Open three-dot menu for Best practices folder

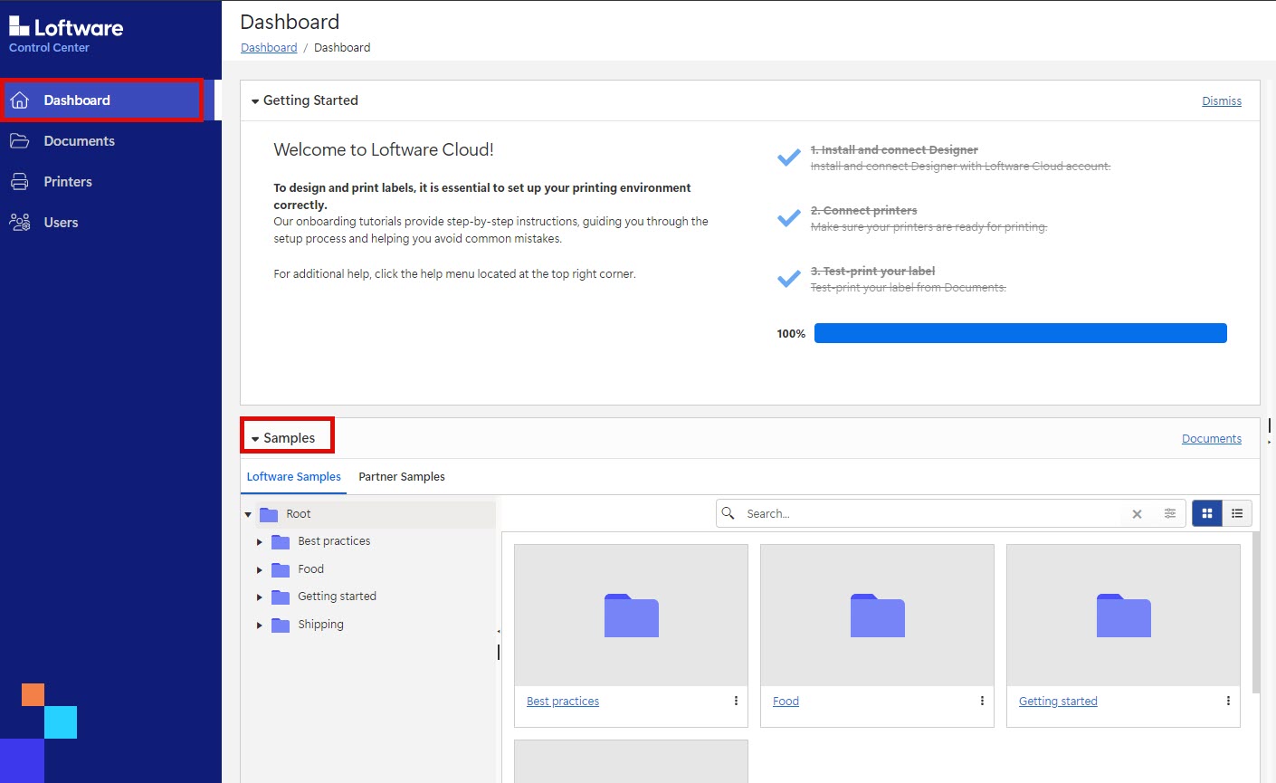click(736, 701)
